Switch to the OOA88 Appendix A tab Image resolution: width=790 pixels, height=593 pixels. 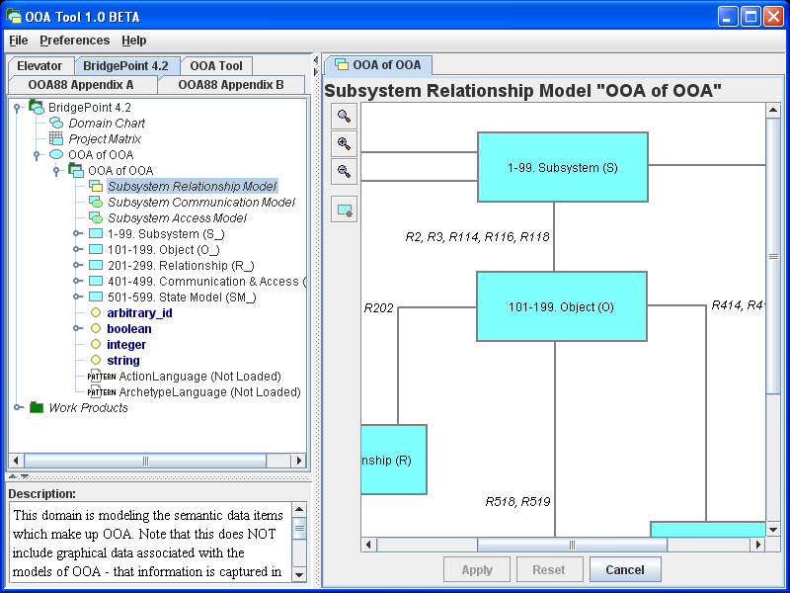click(x=81, y=85)
